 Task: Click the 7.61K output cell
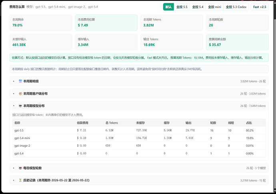point(189,138)
